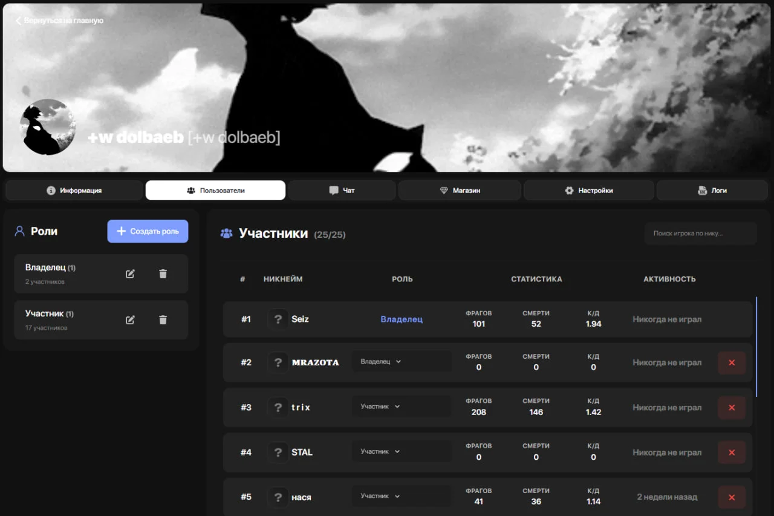Open role dropdown for STAL

pyautogui.click(x=402, y=451)
